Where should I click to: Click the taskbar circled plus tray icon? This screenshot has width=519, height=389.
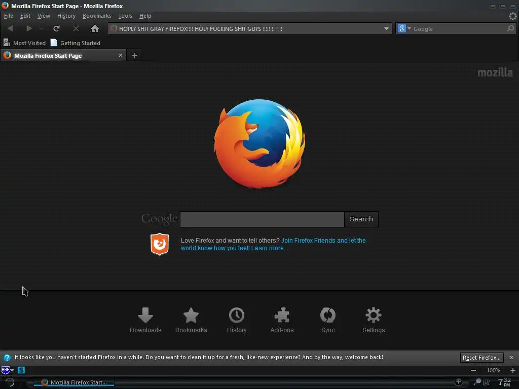coord(458,382)
